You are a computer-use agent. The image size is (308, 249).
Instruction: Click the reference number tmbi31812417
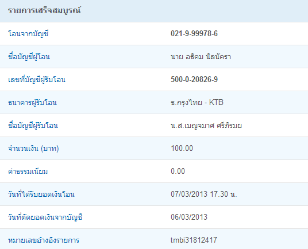pos(194,240)
